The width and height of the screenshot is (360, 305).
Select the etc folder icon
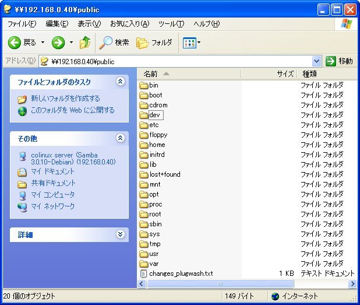pos(144,125)
